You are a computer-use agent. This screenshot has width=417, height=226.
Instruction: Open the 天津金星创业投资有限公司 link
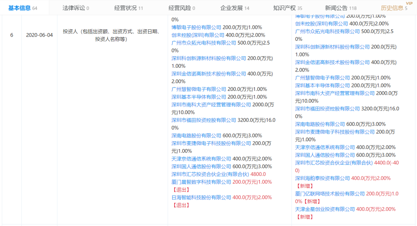pos(325,209)
